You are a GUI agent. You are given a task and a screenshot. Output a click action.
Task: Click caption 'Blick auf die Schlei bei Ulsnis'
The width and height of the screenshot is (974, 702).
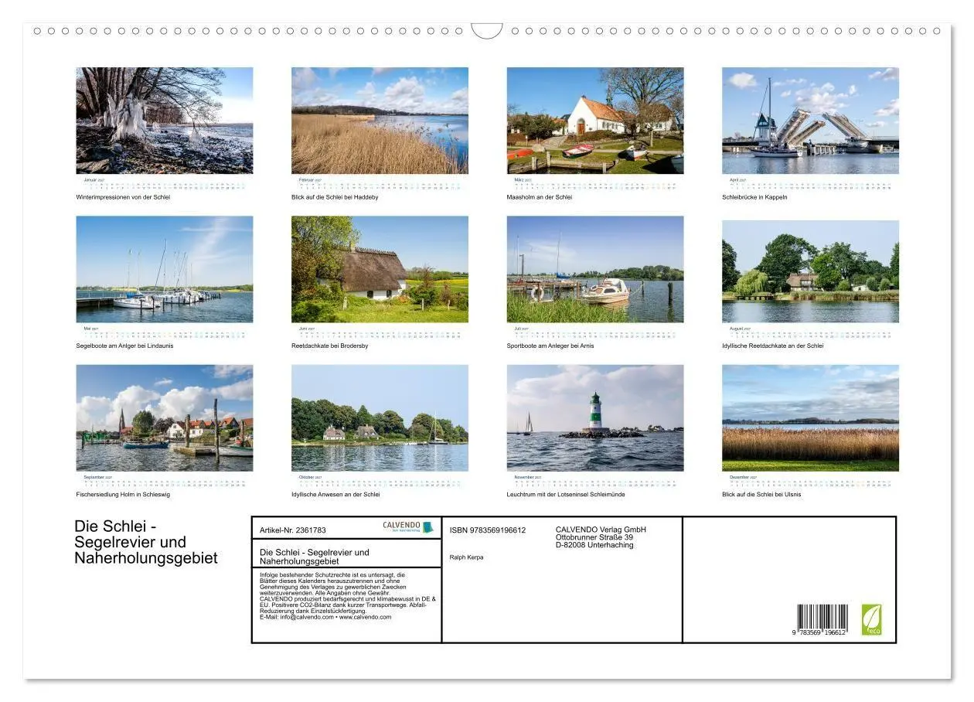point(761,494)
